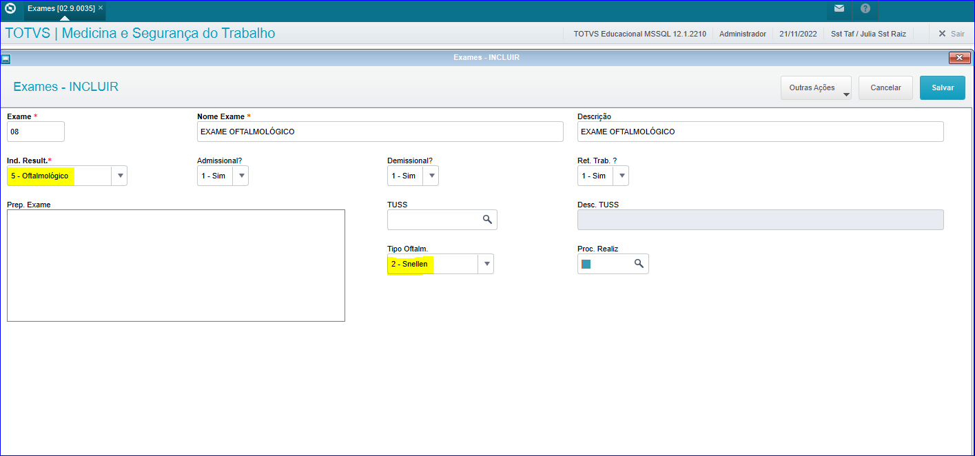975x456 pixels.
Task: Click the Sair link
Action: pos(957,33)
